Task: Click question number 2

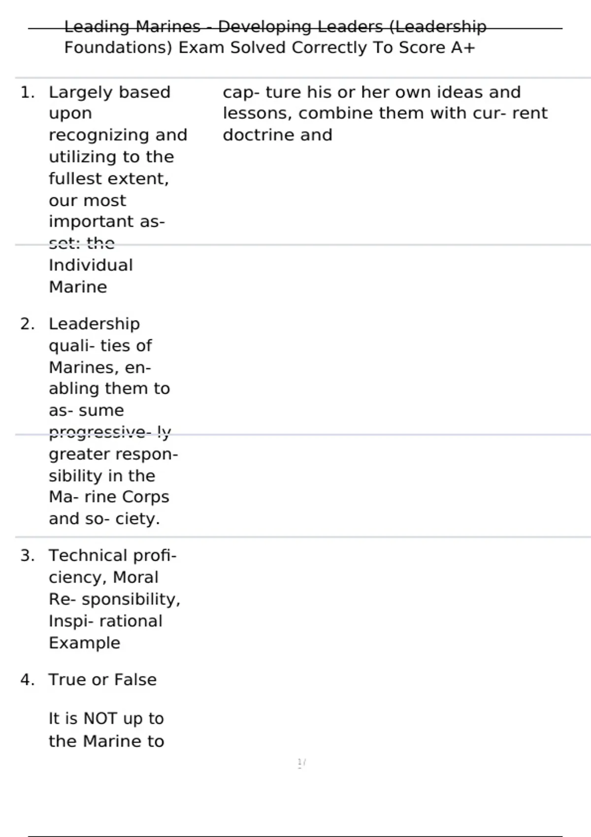Action: [x=28, y=324]
